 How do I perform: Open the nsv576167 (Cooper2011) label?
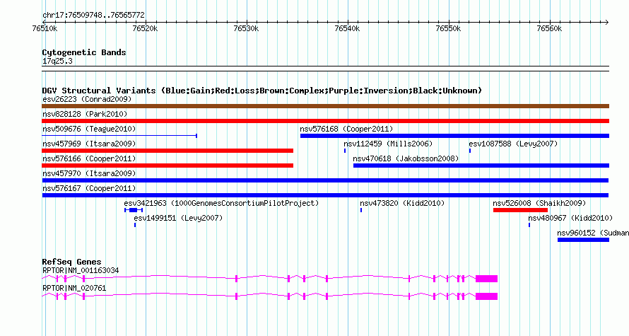pos(89,188)
